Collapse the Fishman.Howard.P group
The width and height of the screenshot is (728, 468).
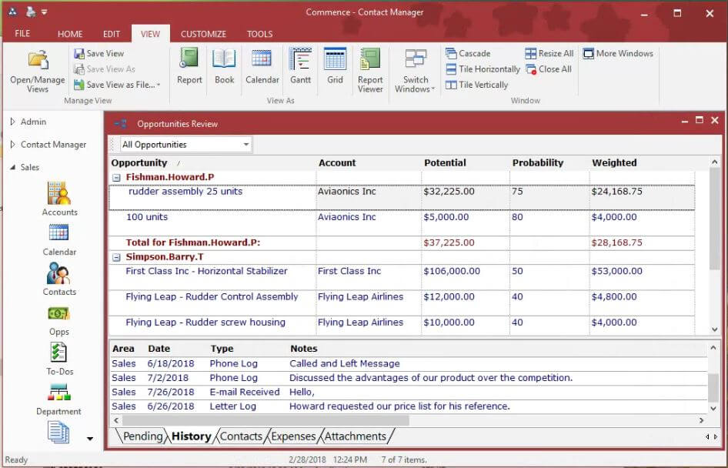click(x=116, y=177)
